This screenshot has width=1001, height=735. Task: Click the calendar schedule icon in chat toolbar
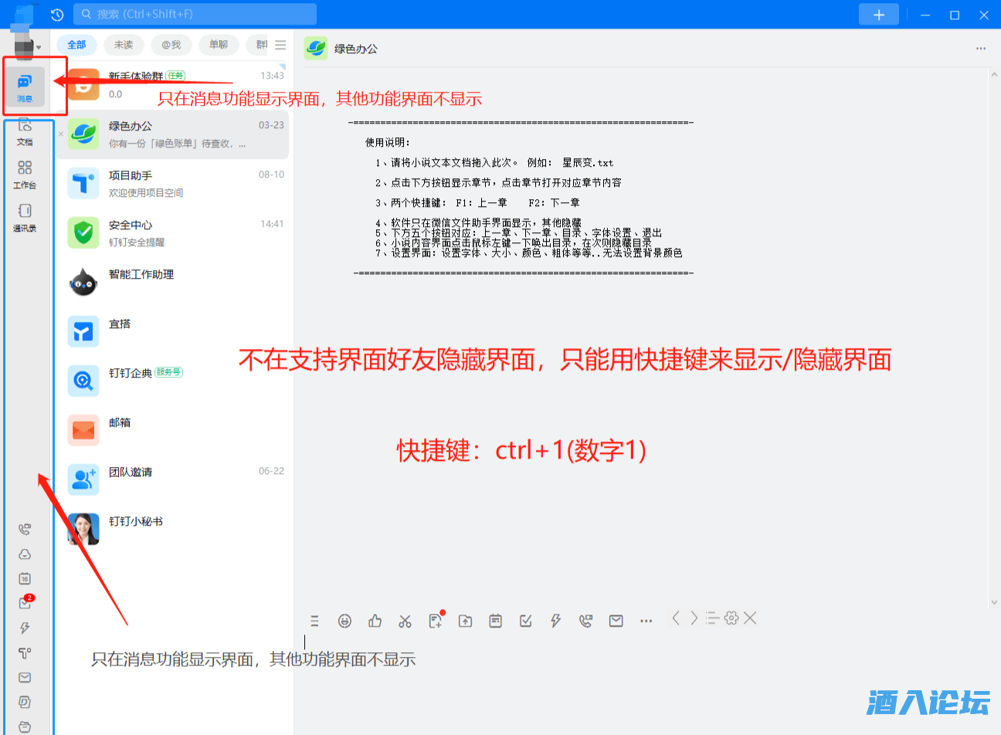tap(496, 621)
